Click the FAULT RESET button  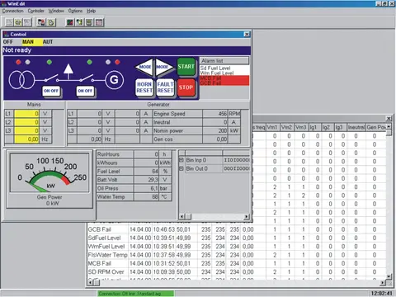[165, 87]
